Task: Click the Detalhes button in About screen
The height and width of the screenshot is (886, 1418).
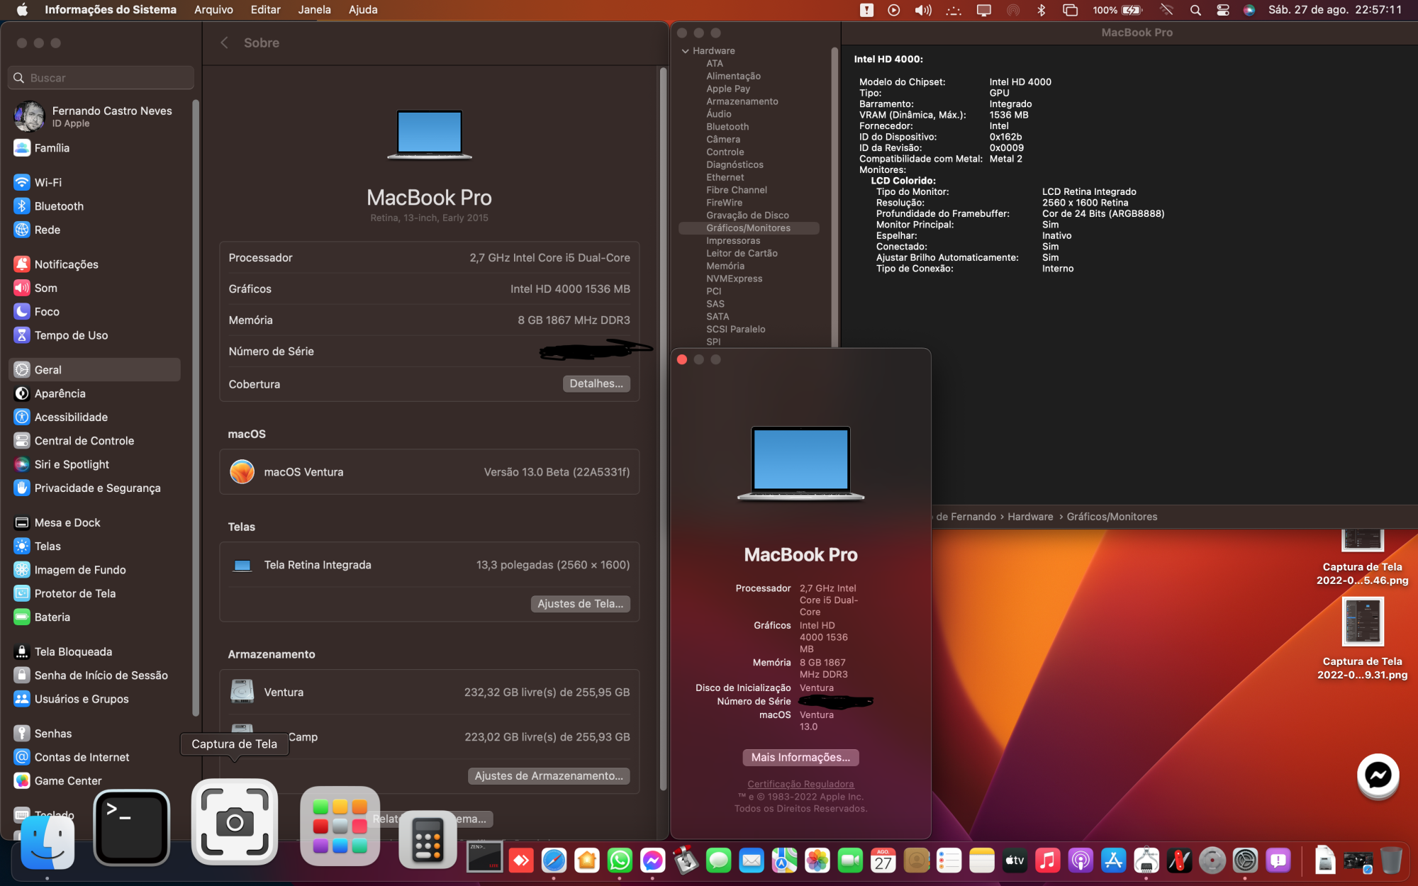Action: [595, 383]
